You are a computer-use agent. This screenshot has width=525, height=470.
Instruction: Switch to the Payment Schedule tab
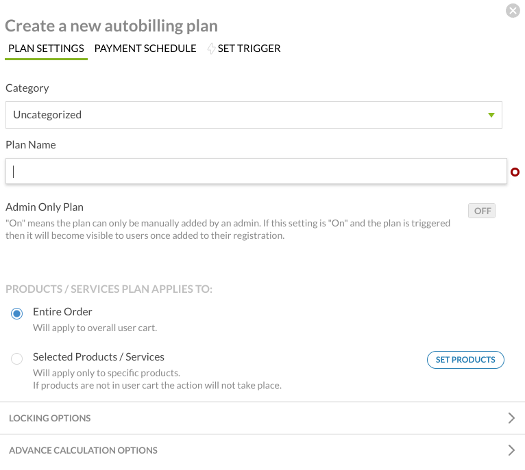point(145,49)
